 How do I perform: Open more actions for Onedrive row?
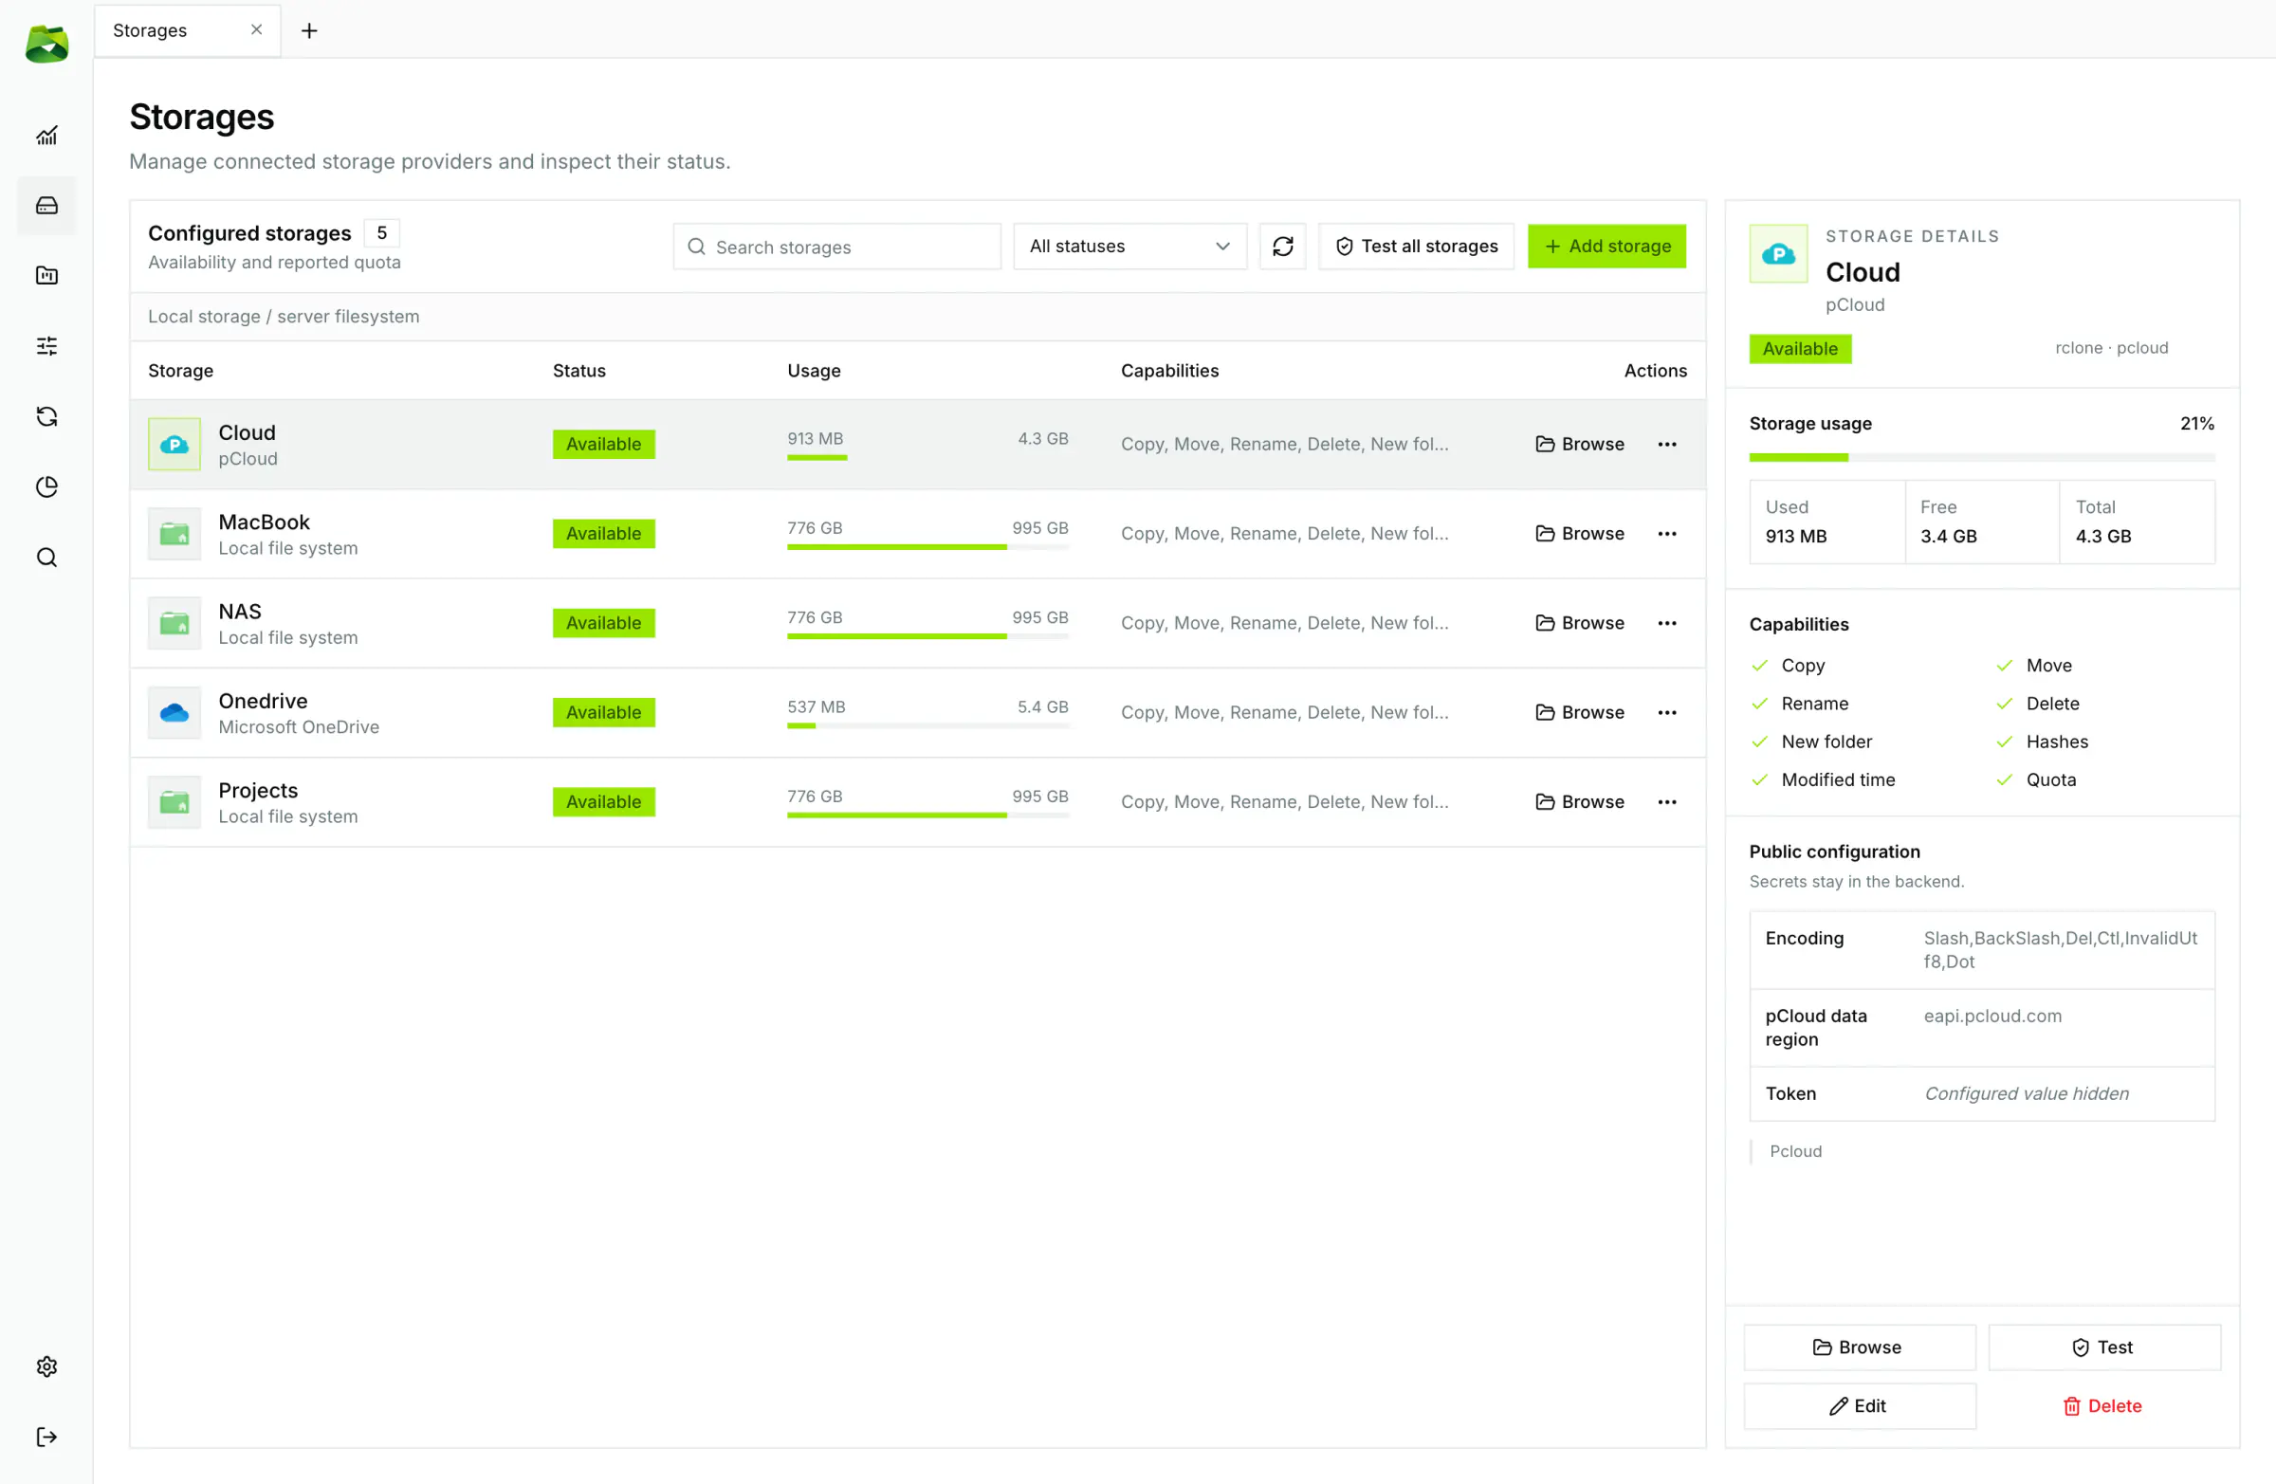click(x=1667, y=712)
